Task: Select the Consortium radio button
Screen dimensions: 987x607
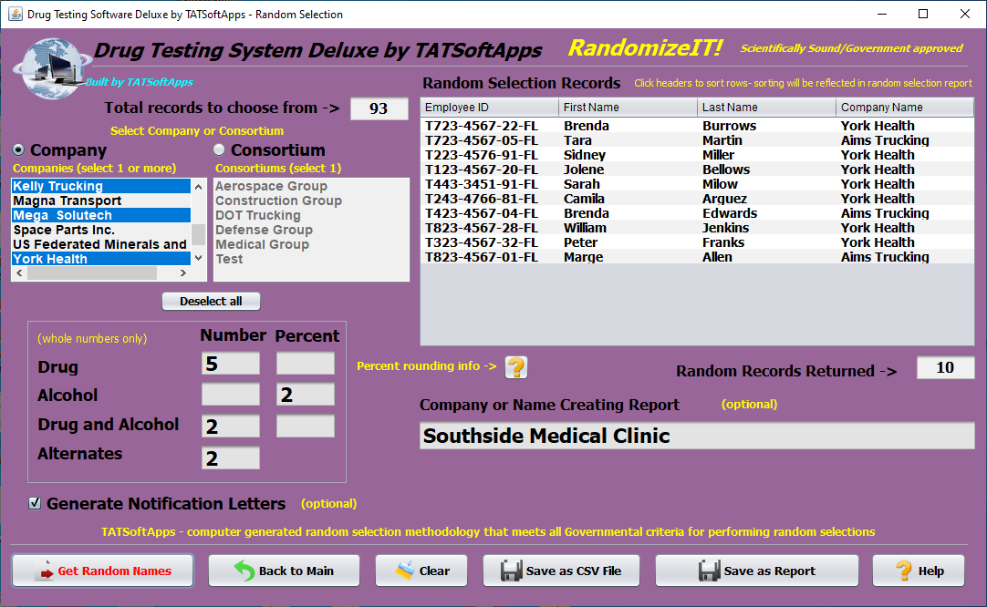Action: pos(219,149)
